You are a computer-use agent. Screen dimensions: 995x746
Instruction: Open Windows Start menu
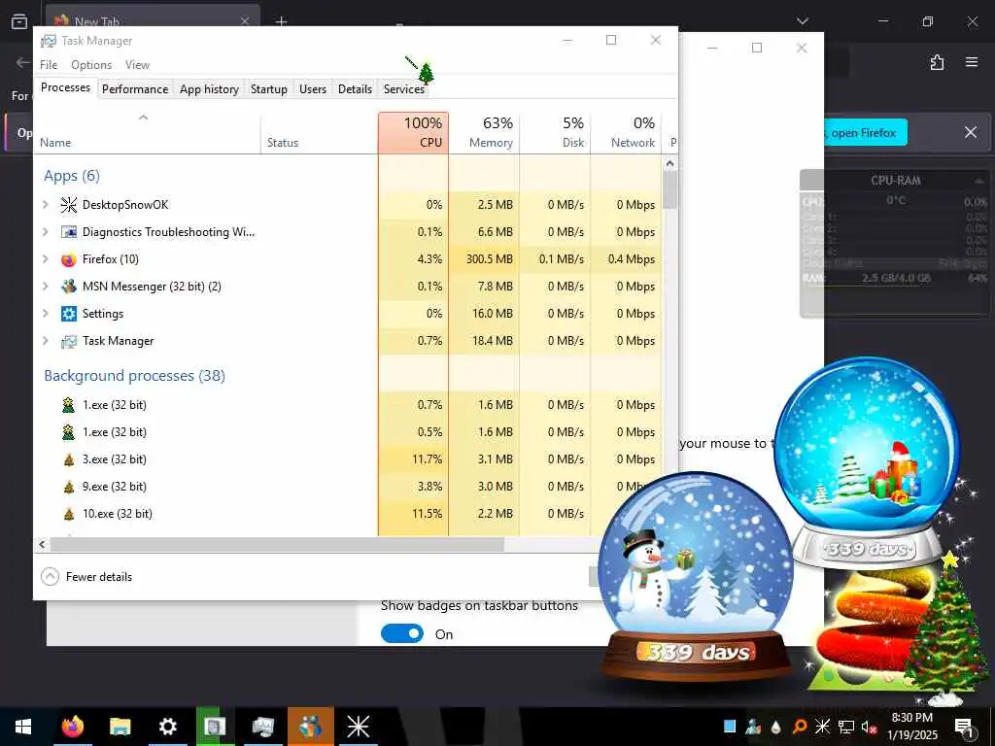tap(23, 727)
